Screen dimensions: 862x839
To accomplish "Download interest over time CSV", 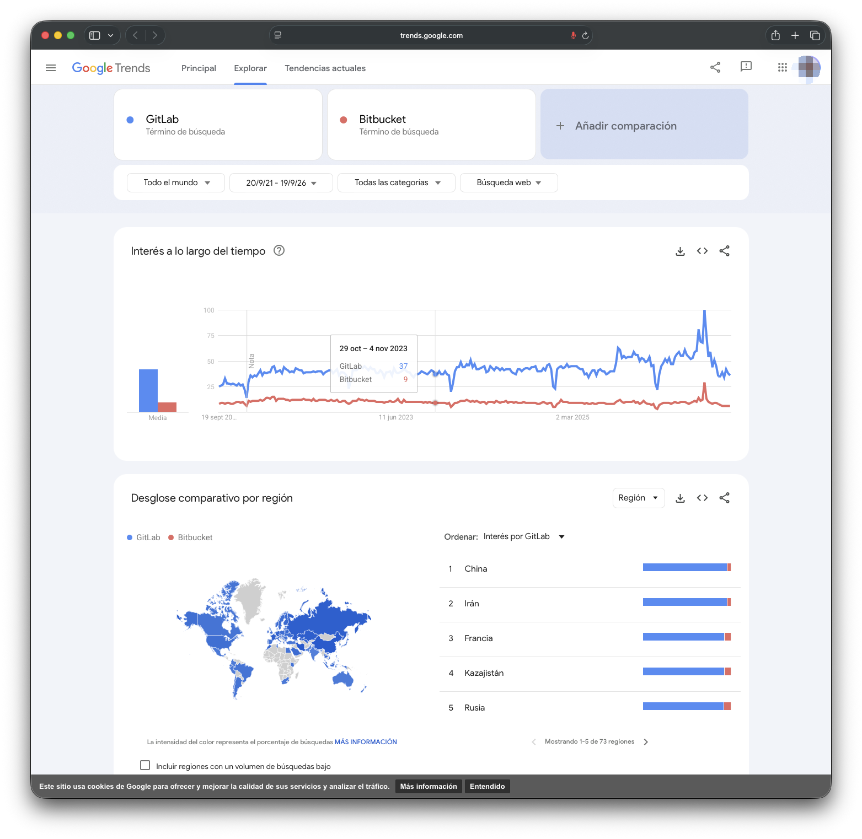I will (680, 251).
